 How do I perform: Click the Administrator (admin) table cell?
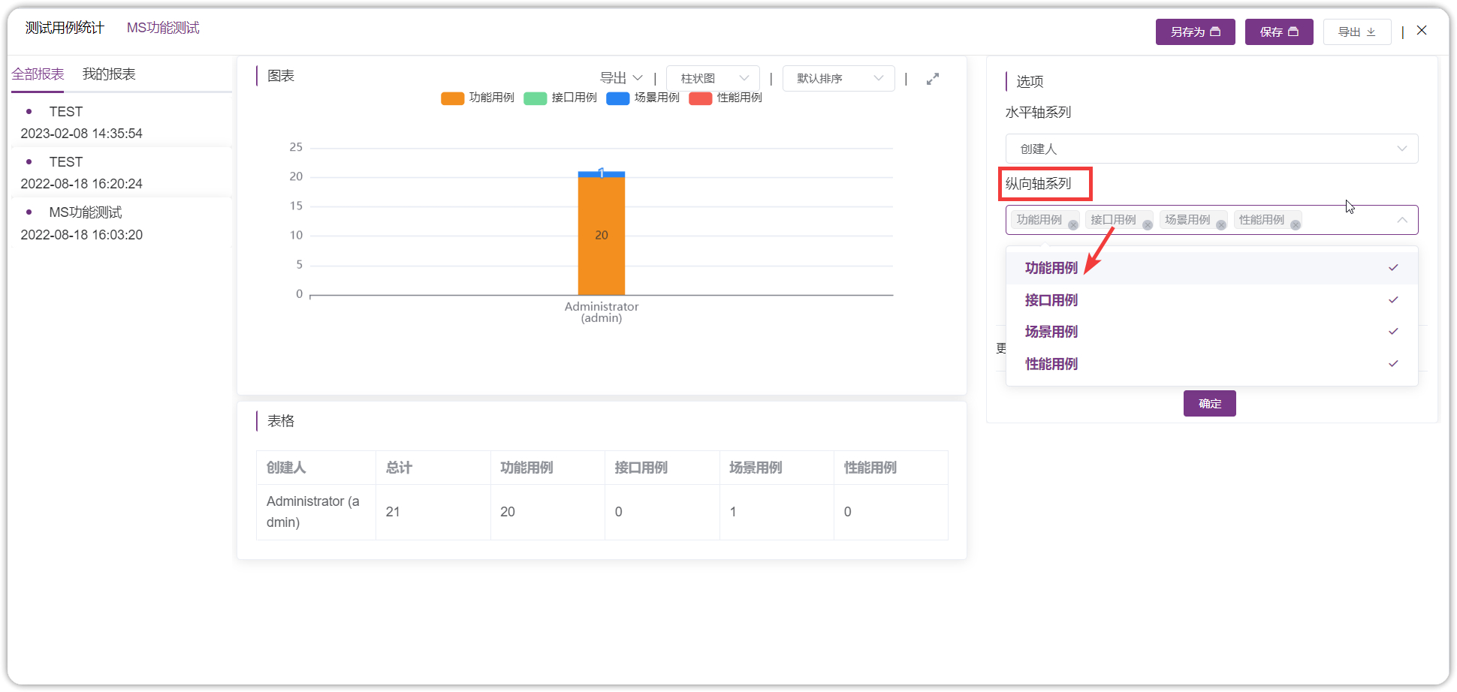pos(315,512)
